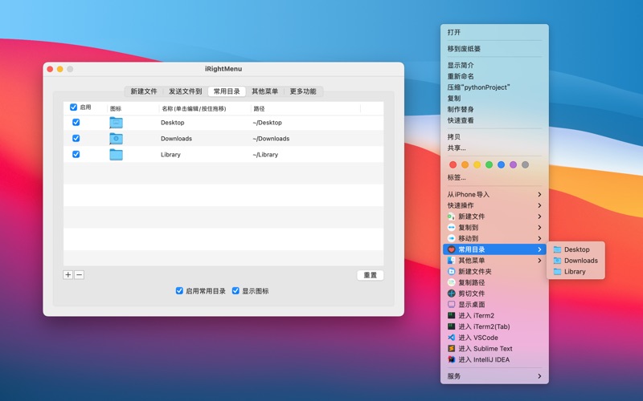Image resolution: width=643 pixels, height=401 pixels.
Task: Expand the 复制到 submenu arrow
Action: click(x=539, y=228)
